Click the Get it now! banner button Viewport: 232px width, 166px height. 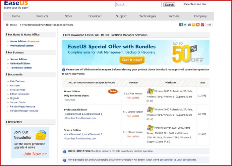(132, 60)
